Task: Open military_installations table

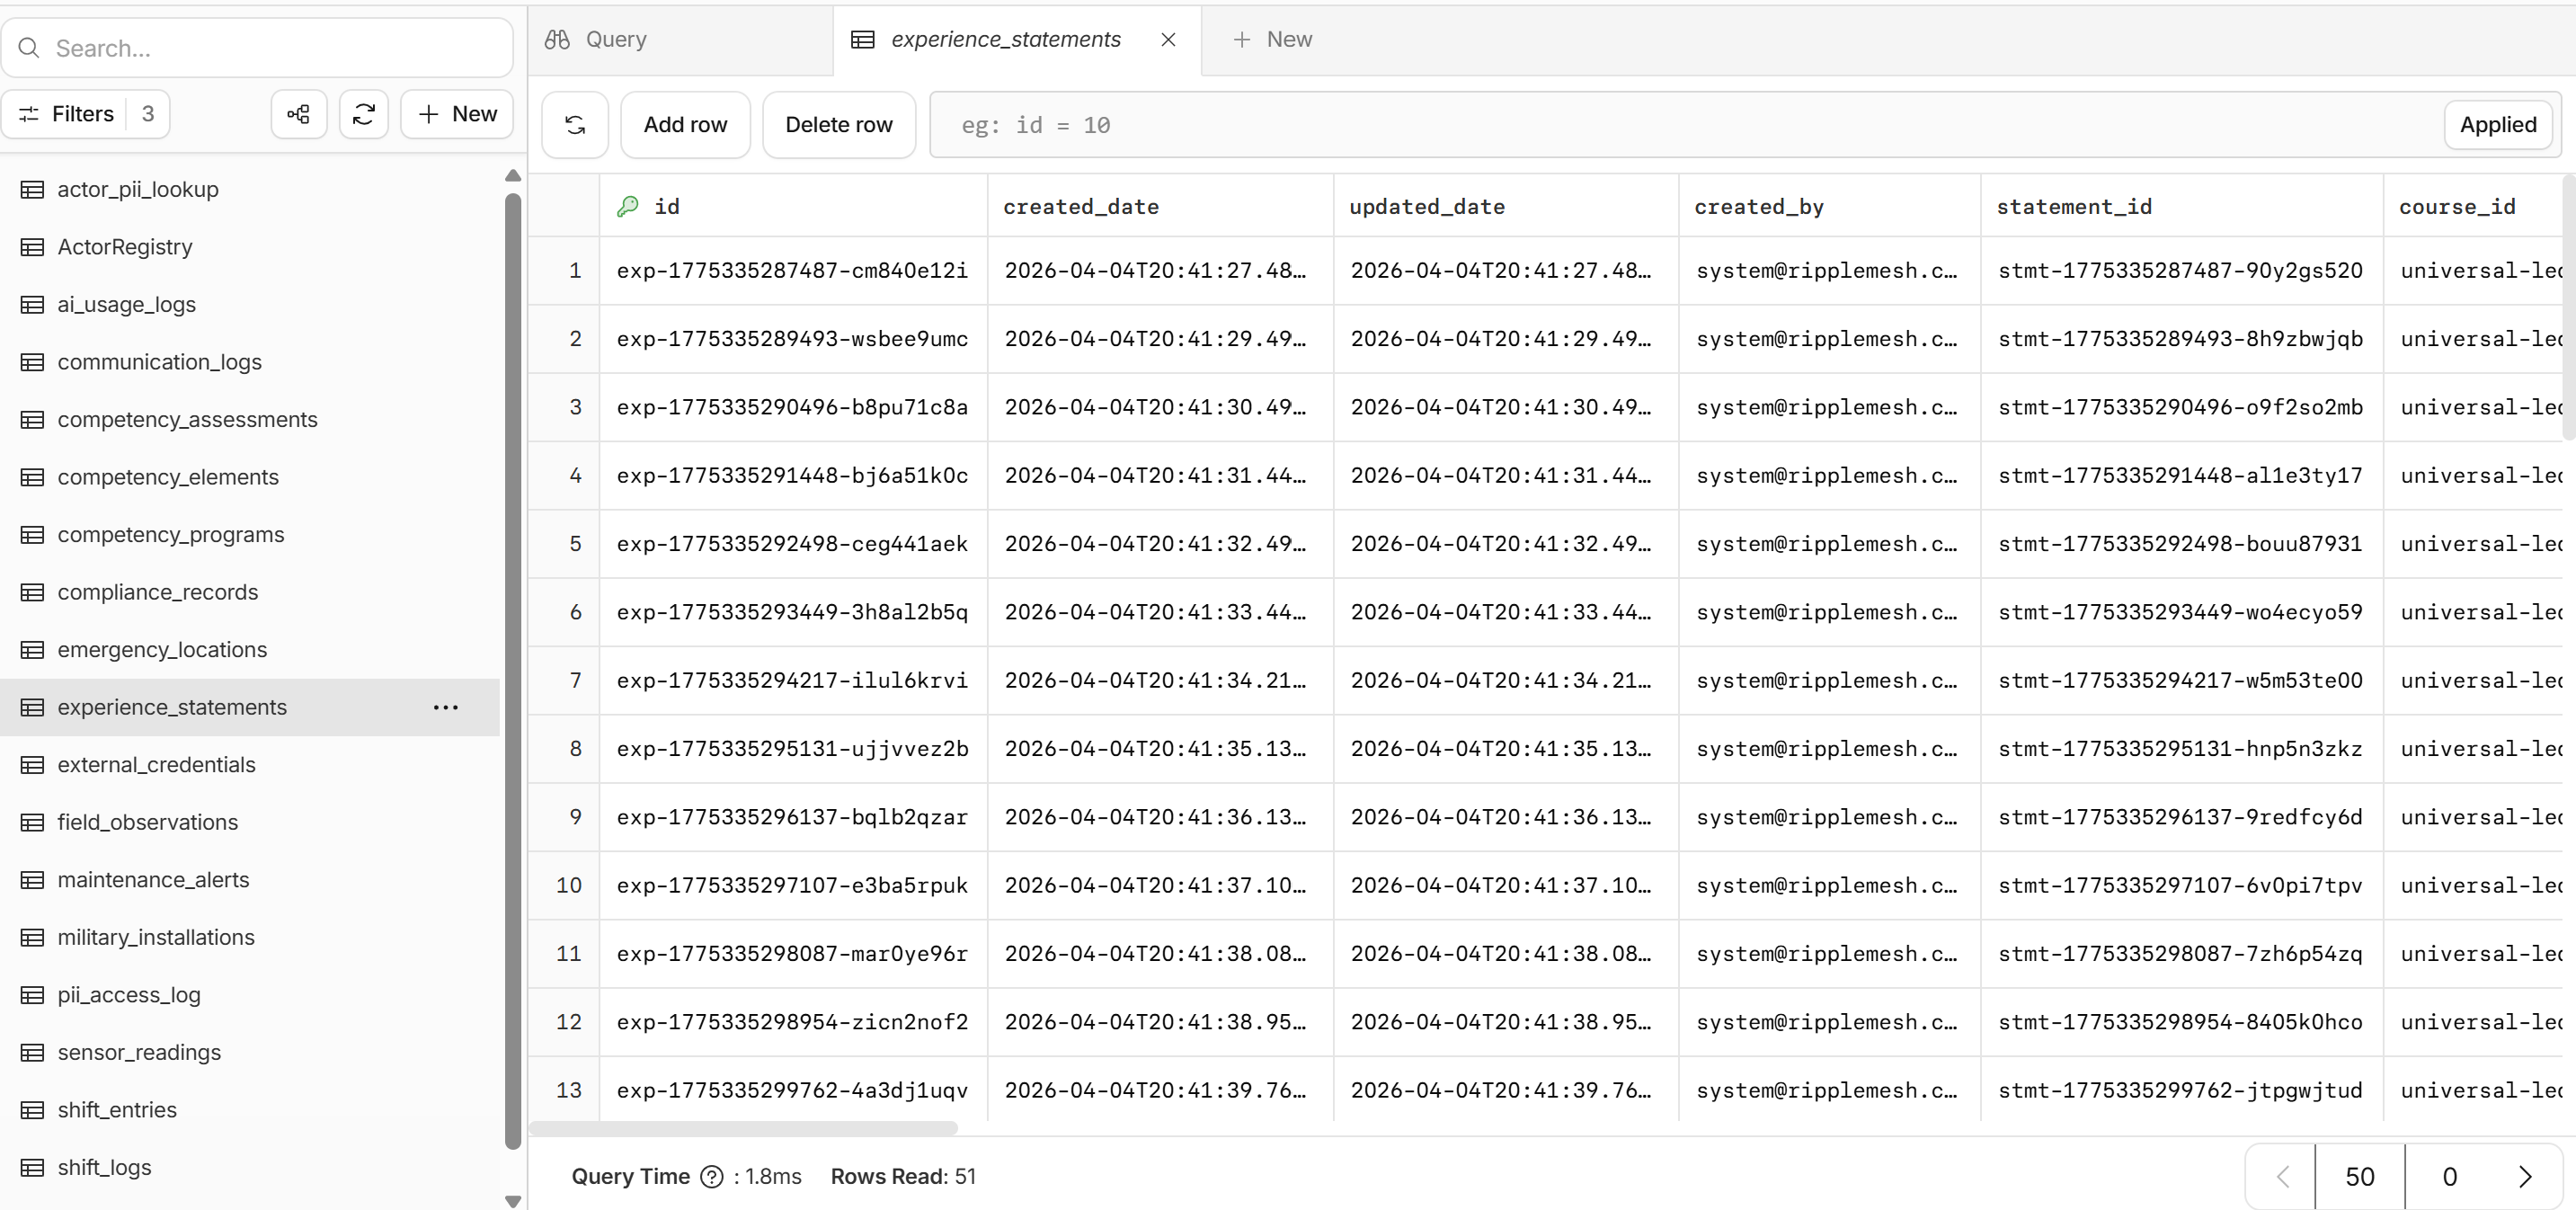Action: point(250,937)
